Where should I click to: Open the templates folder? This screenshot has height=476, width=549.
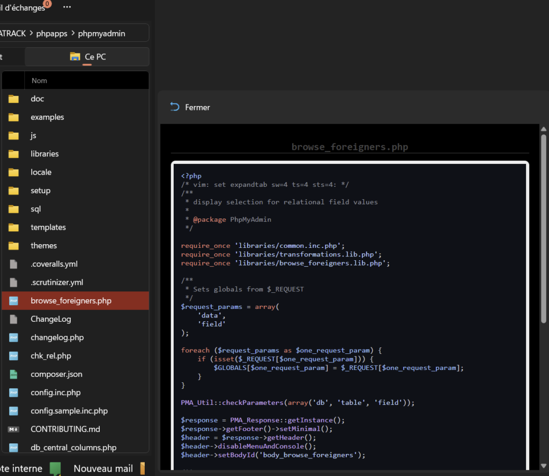48,228
